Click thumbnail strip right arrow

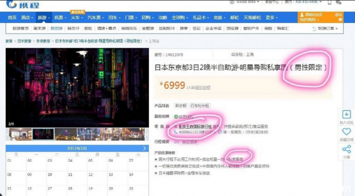pyautogui.click(x=147, y=134)
